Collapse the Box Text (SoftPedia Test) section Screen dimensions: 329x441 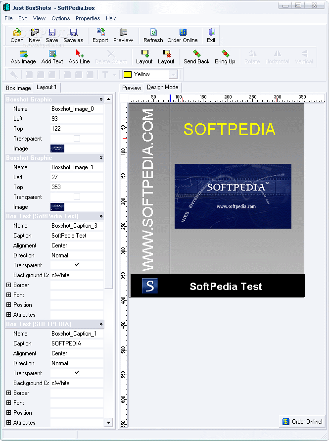click(101, 216)
